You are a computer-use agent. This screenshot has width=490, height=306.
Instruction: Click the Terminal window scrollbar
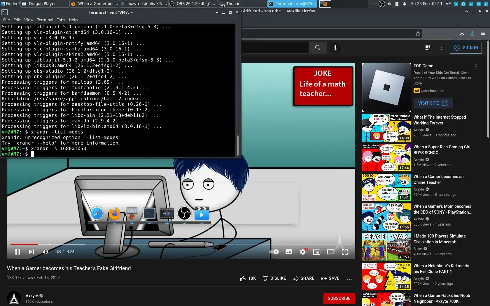tap(237, 145)
